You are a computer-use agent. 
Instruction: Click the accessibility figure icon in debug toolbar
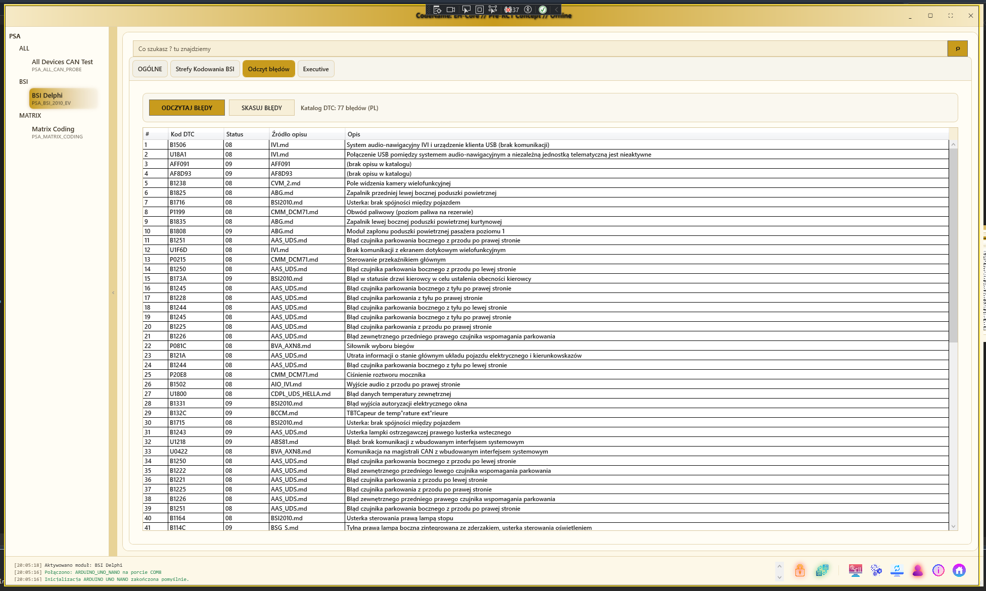528,9
